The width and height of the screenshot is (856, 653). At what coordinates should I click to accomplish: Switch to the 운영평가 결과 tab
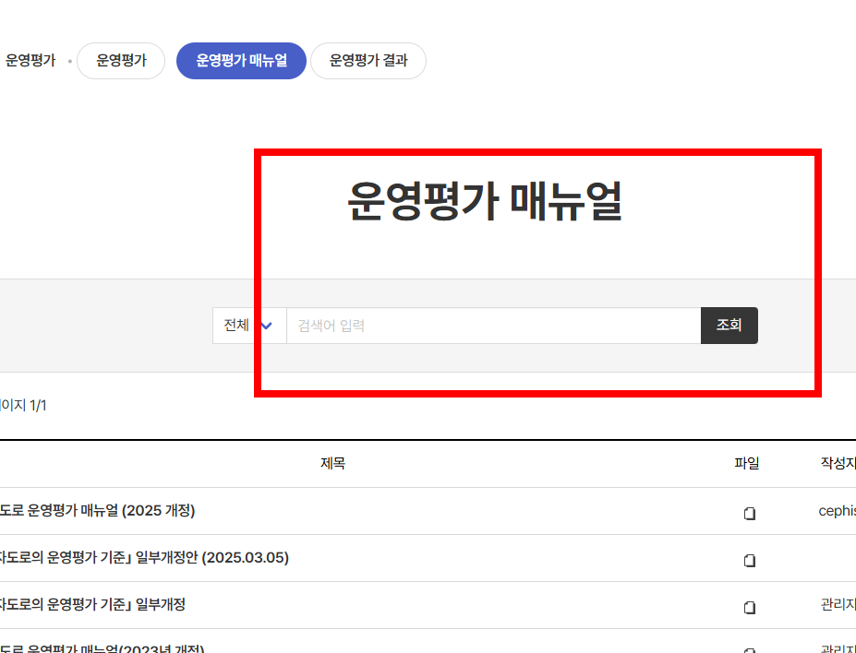pos(368,60)
